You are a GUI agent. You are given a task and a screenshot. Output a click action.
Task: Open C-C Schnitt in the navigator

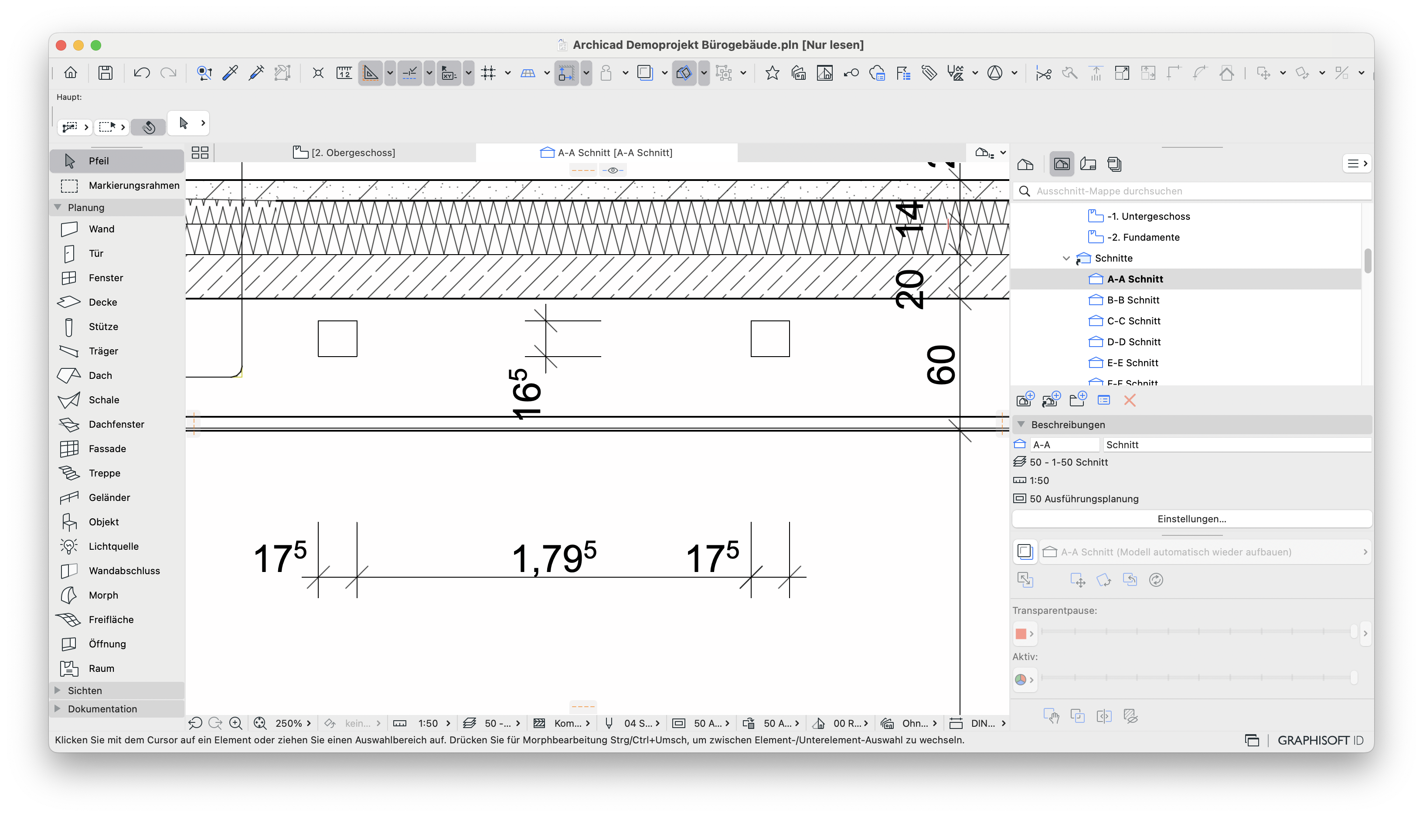pos(1133,321)
